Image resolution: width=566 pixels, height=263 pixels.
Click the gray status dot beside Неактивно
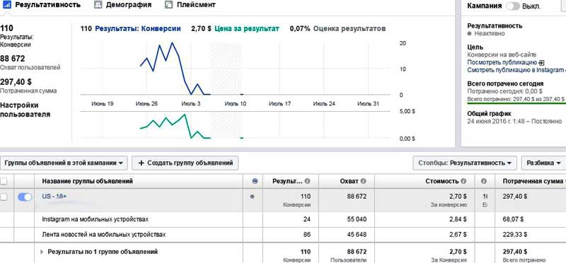(469, 33)
